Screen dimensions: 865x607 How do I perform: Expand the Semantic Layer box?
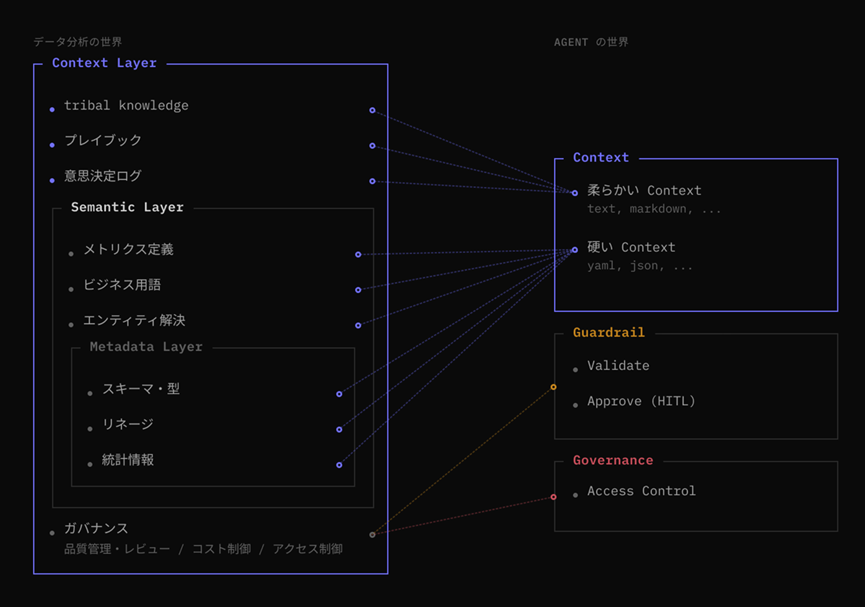(x=127, y=207)
